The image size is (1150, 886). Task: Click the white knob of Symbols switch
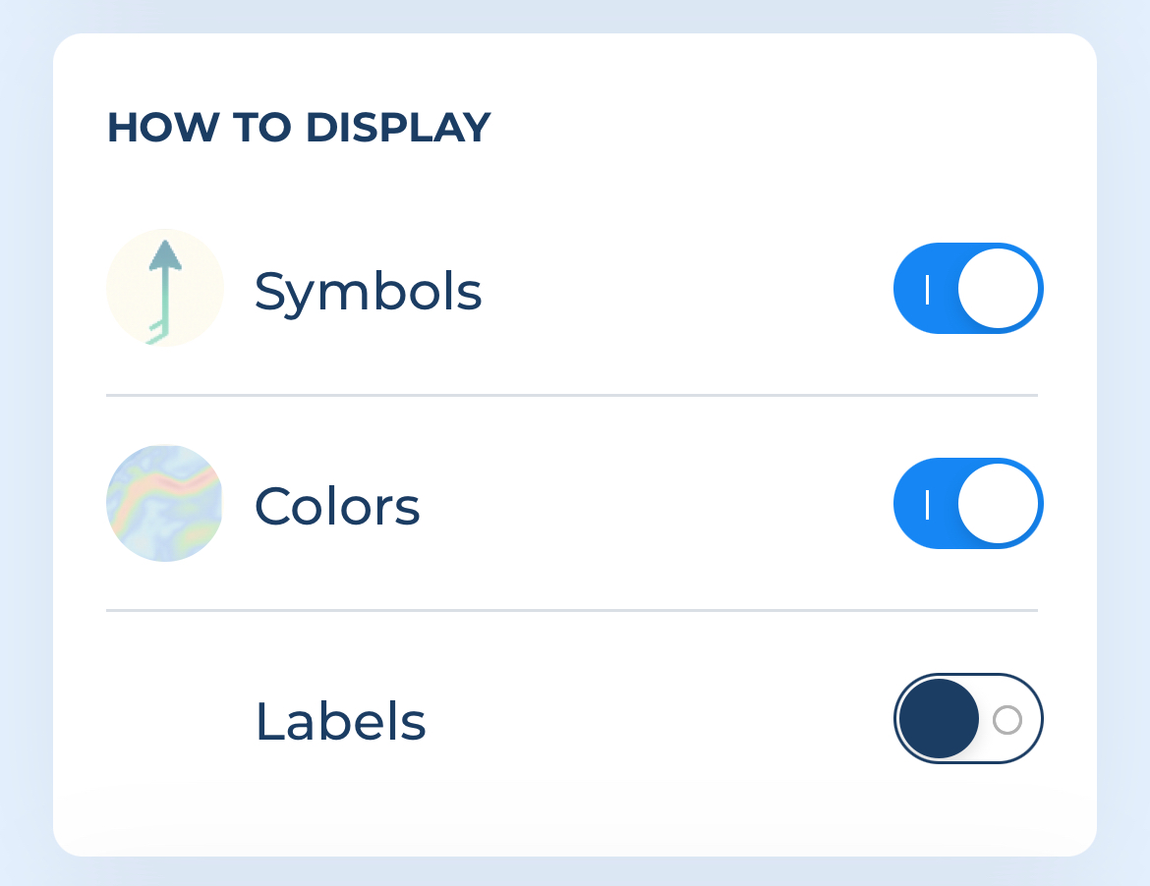[999, 288]
